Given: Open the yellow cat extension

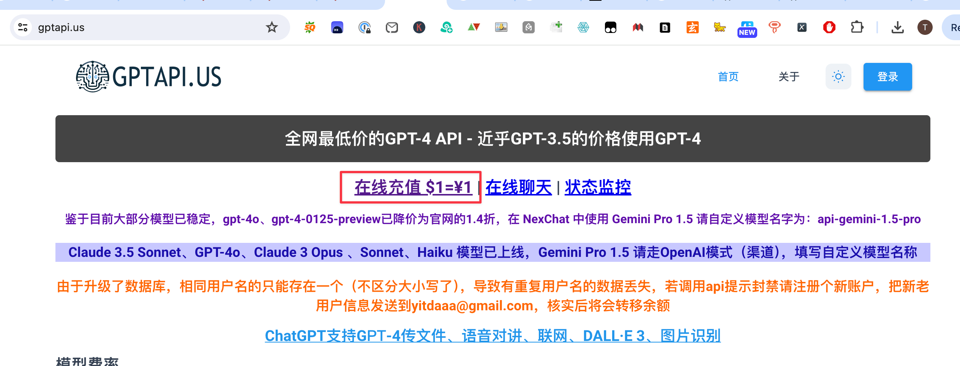Looking at the screenshot, I should click(720, 27).
